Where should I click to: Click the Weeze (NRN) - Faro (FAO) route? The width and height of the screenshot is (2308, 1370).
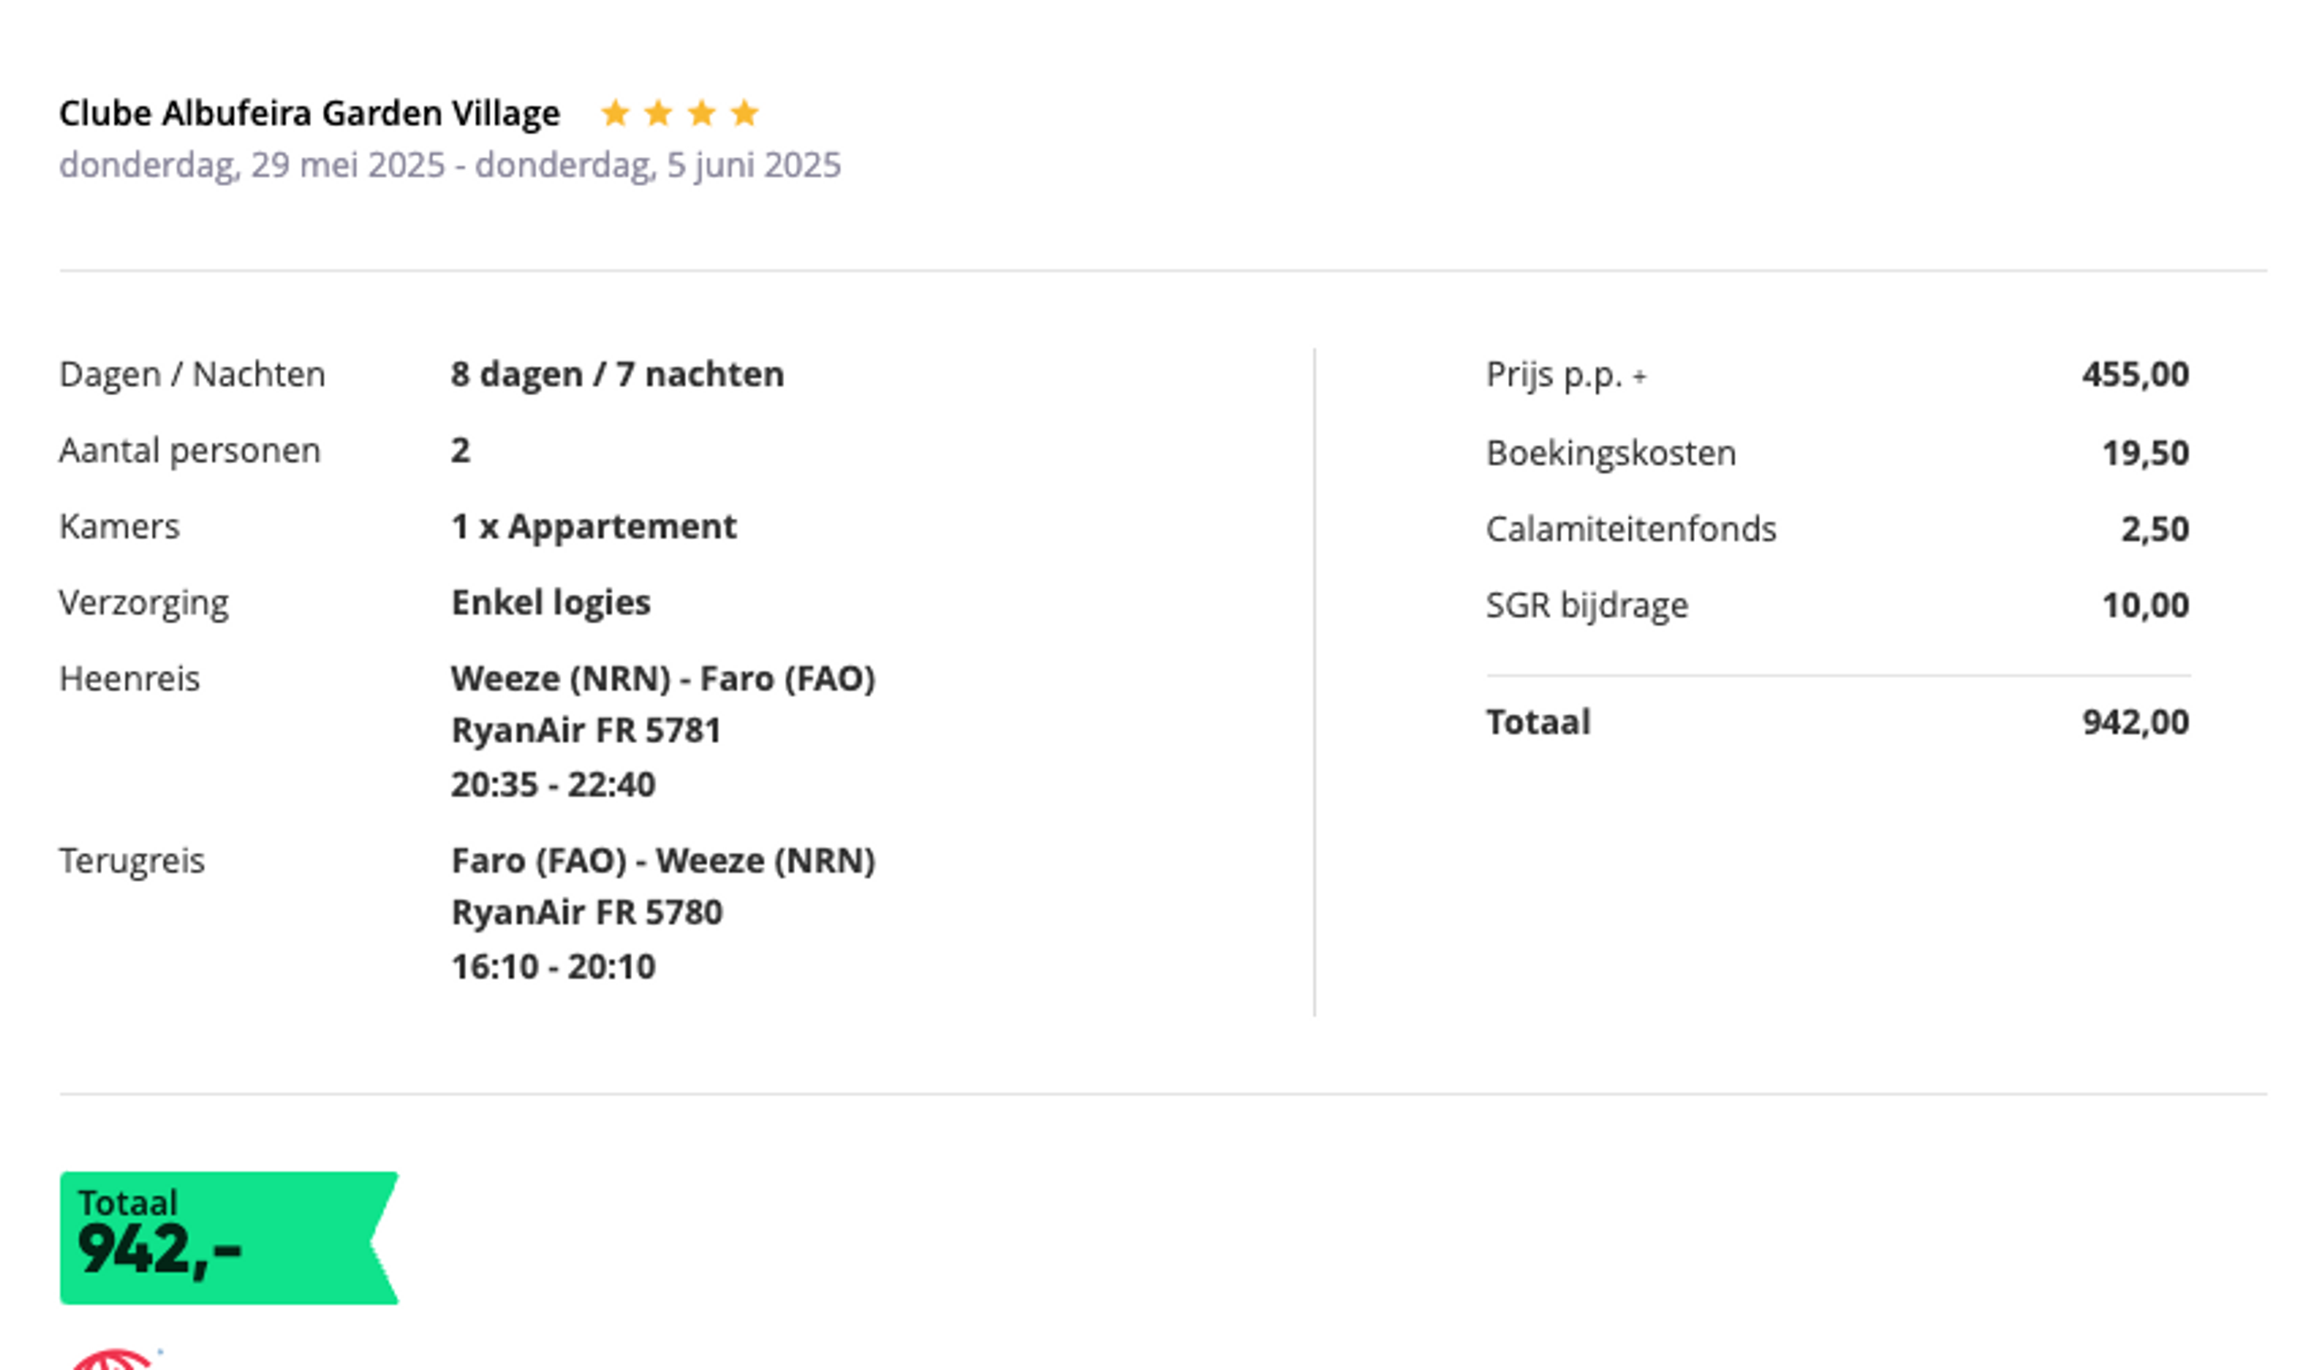[663, 678]
